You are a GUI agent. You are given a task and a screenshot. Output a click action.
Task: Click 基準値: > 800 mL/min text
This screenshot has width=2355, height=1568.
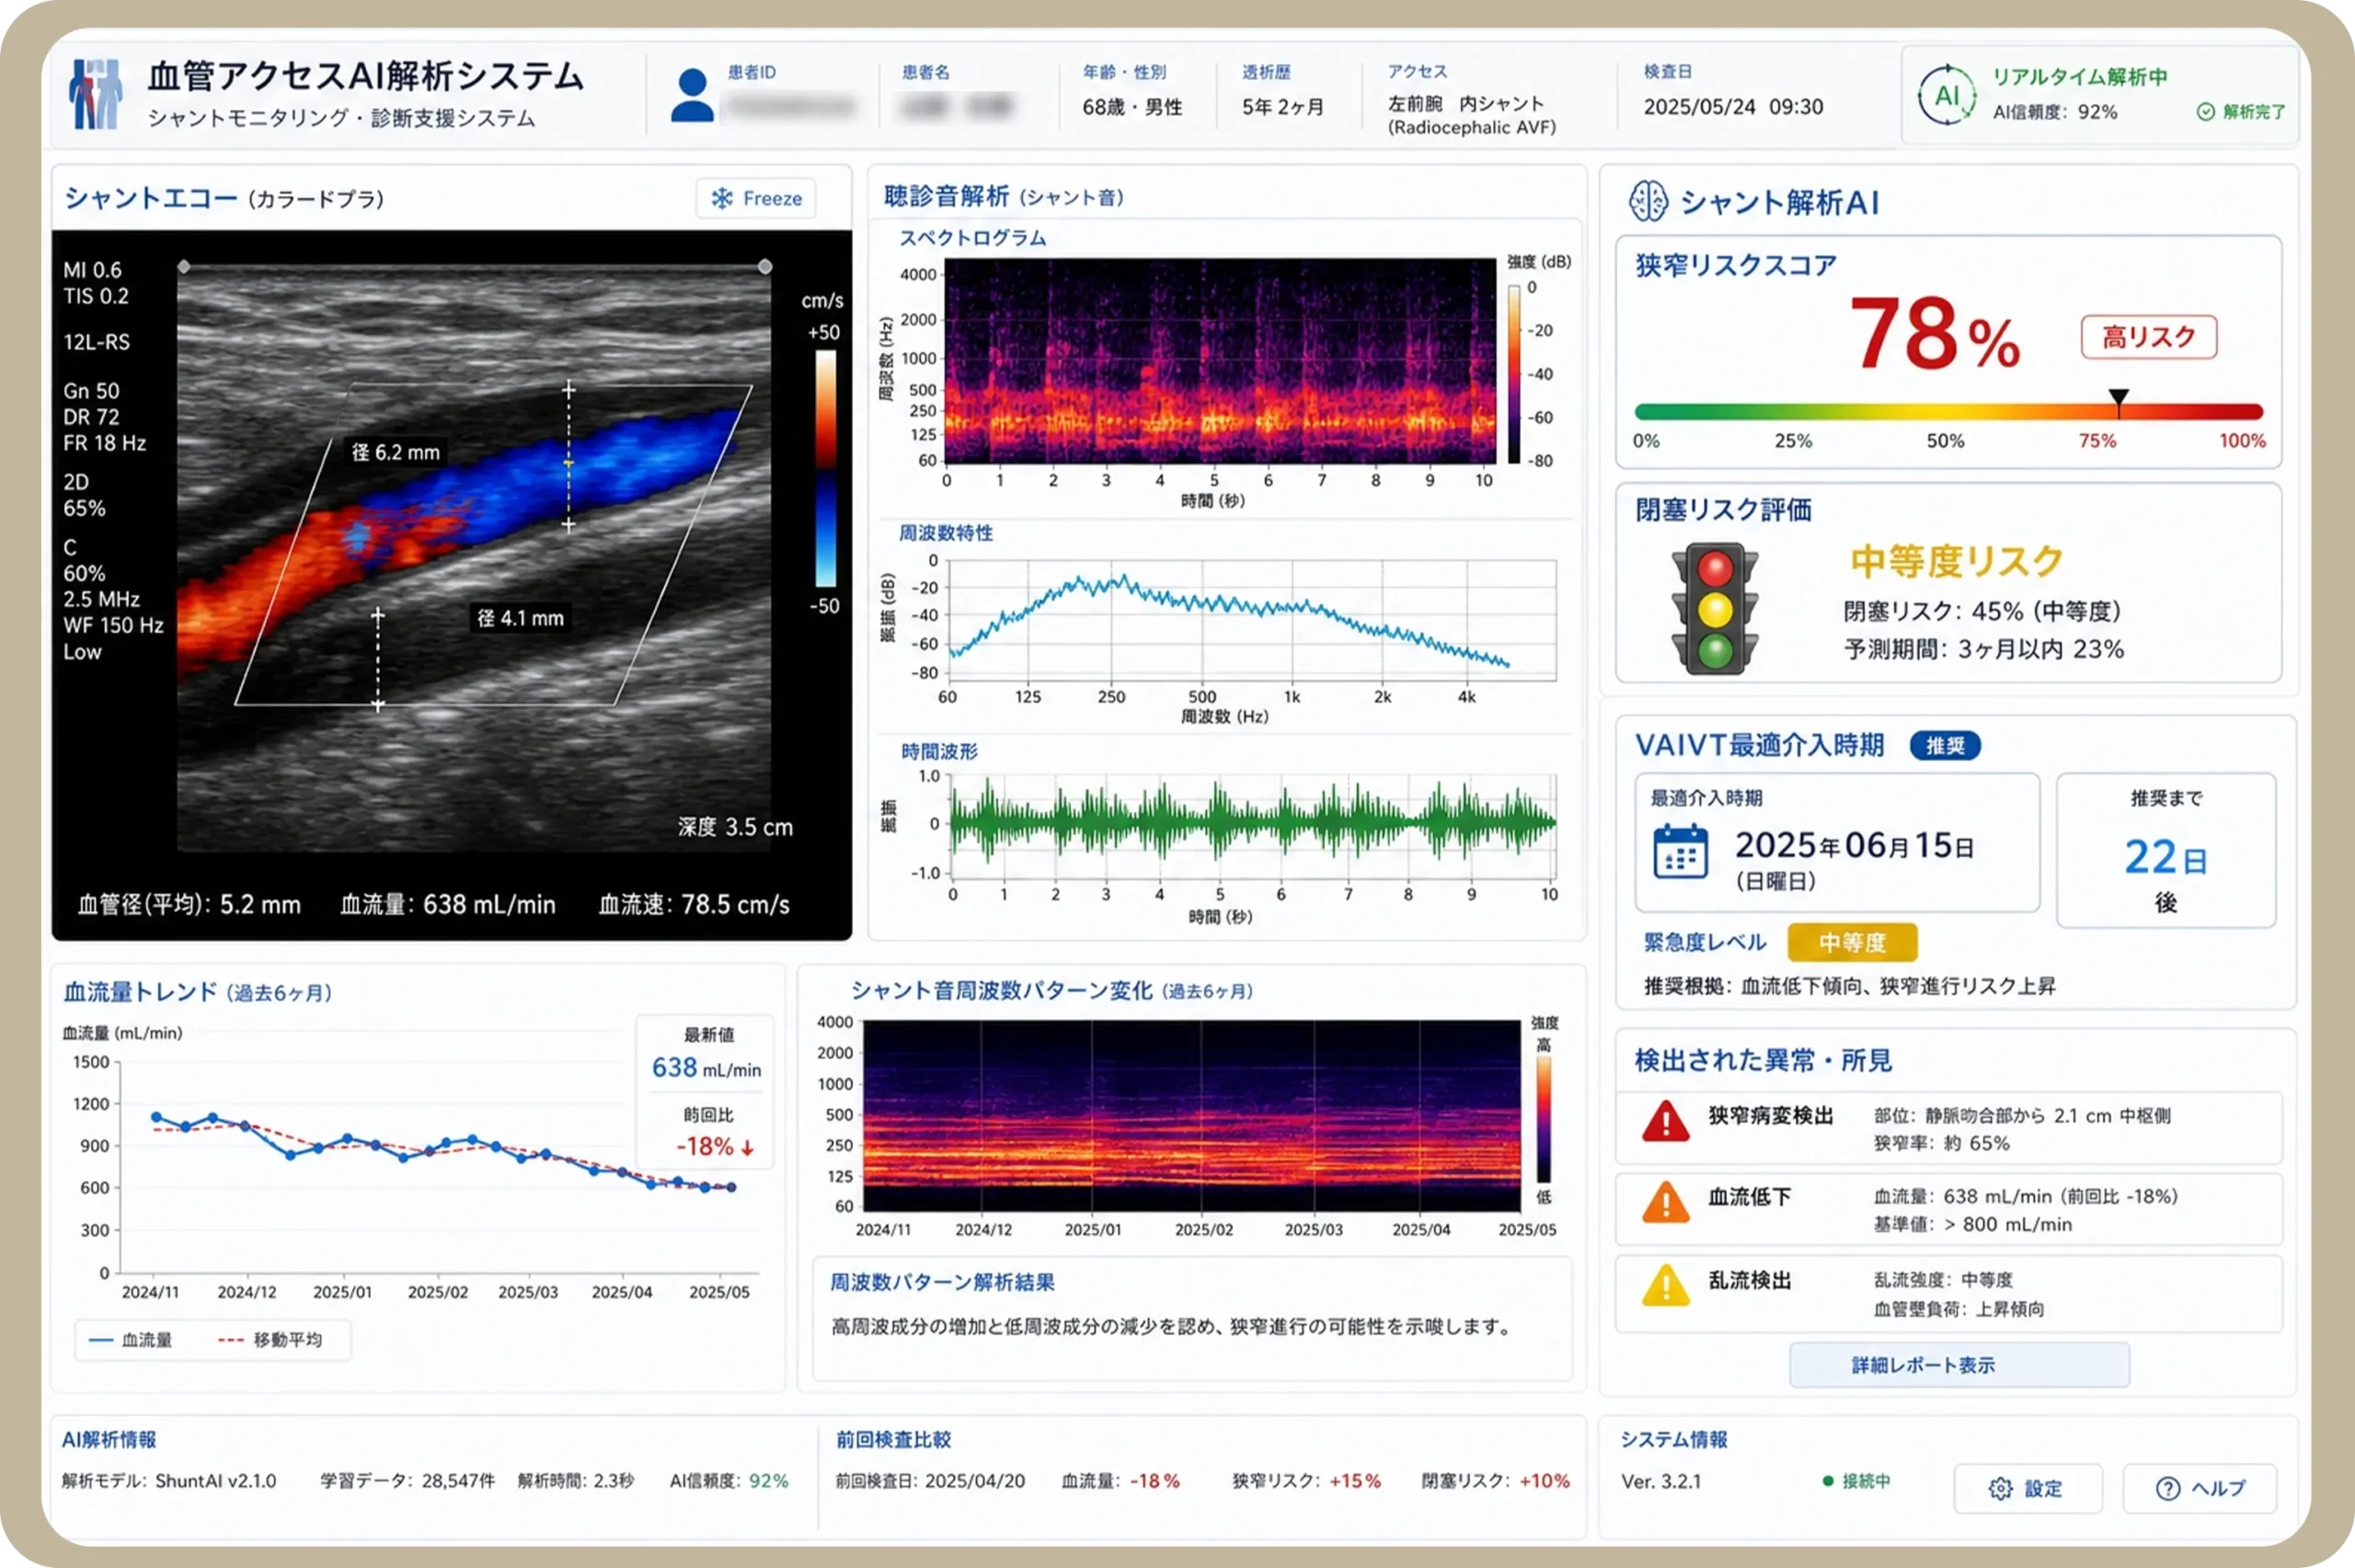1972,1225
